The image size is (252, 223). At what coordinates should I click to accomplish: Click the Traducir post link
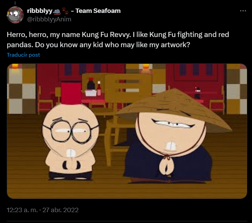click(23, 55)
